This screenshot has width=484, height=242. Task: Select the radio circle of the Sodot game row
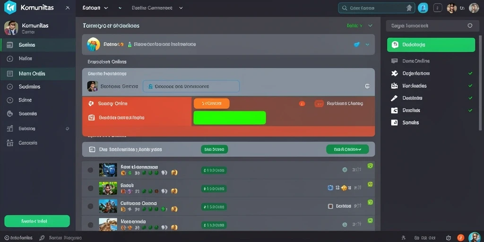(x=90, y=188)
